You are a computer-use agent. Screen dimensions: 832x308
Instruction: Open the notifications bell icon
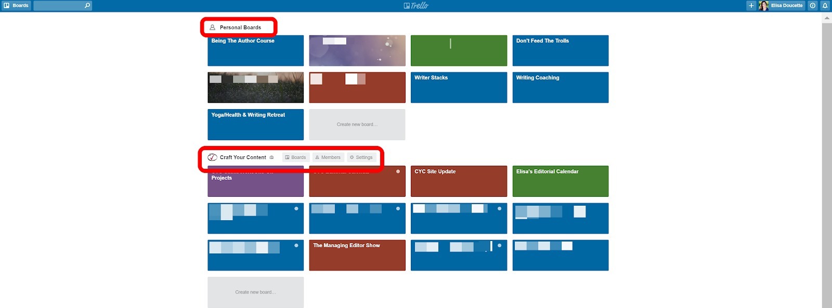pos(825,6)
